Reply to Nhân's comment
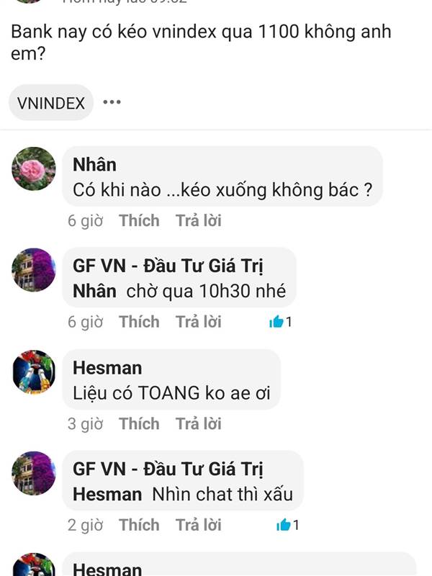The width and height of the screenshot is (432, 576). coord(199,221)
